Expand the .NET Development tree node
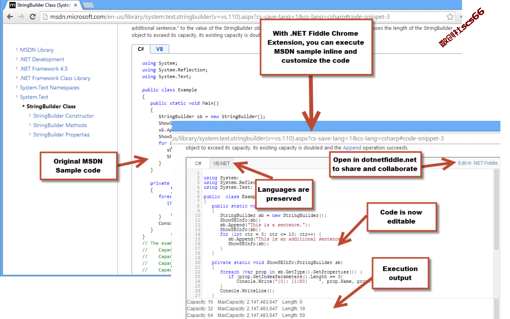The height and width of the screenshot is (319, 510). tap(17, 59)
